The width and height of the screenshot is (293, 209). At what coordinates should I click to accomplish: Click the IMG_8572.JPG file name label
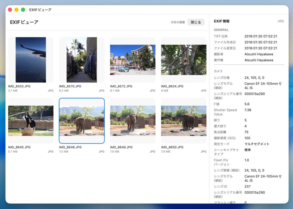(x=121, y=86)
